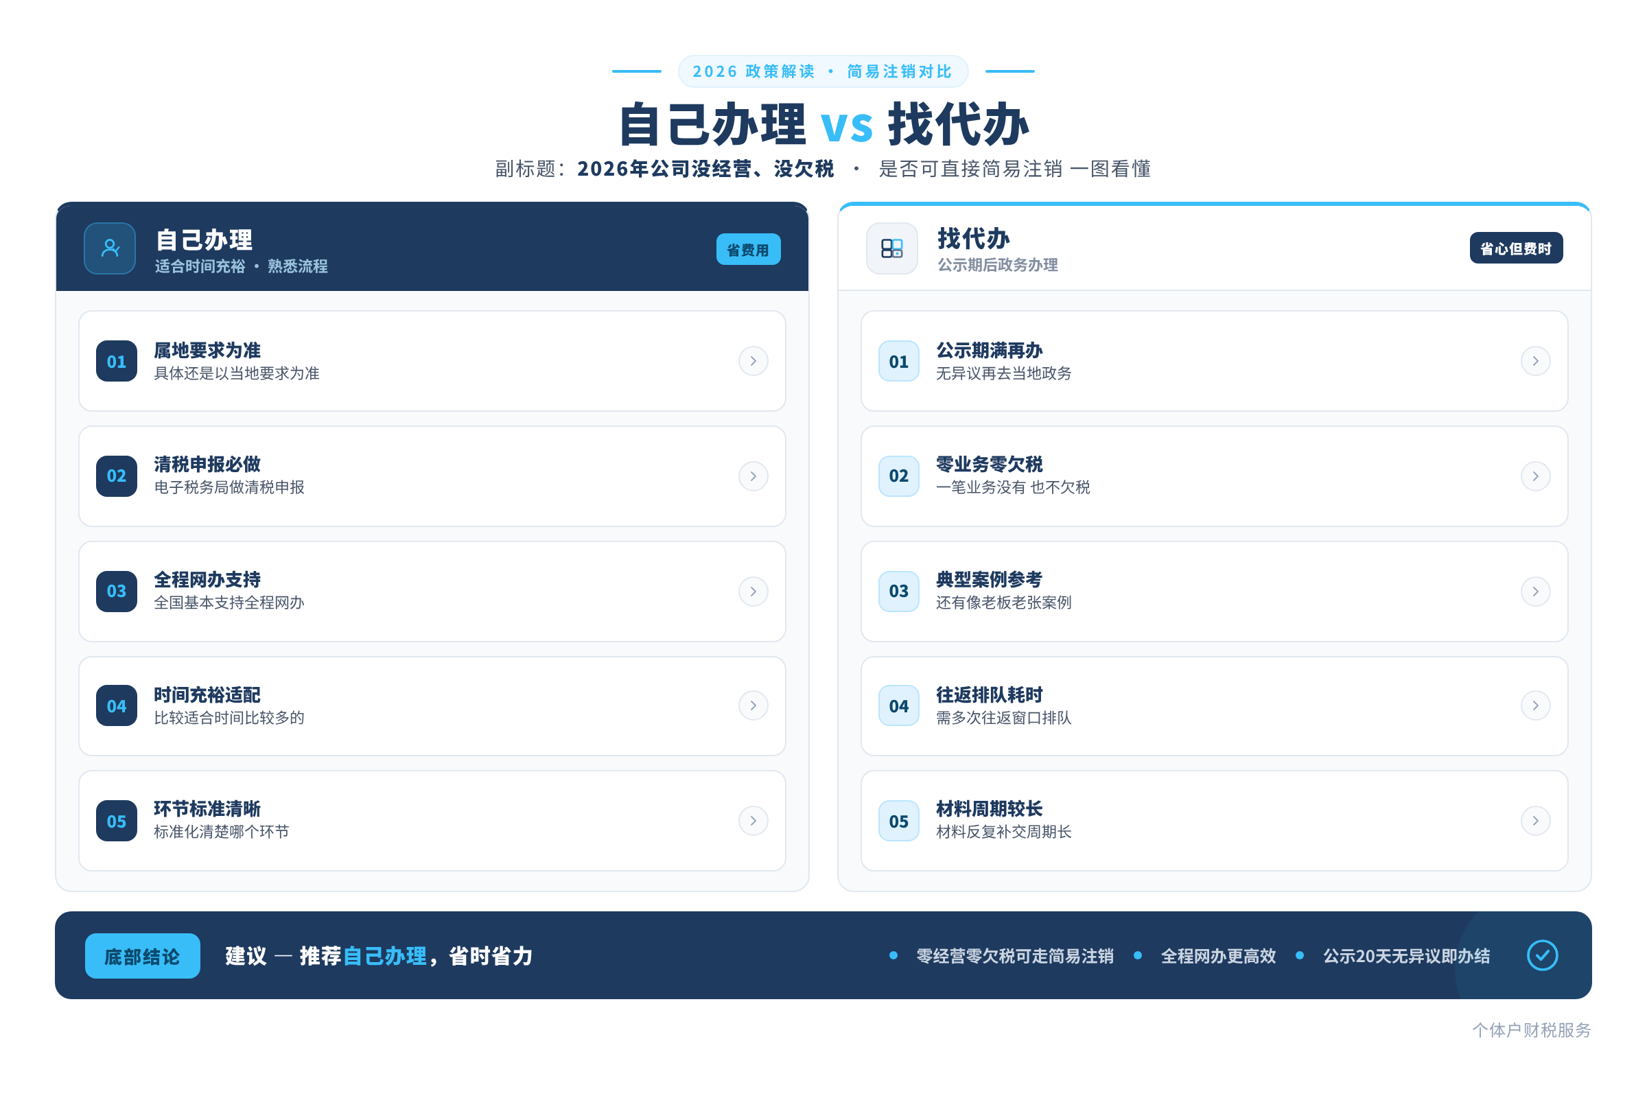This screenshot has width=1647, height=1098.
Task: Click the subtitle 电子税务局做清税申报
Action: pyautogui.click(x=229, y=488)
